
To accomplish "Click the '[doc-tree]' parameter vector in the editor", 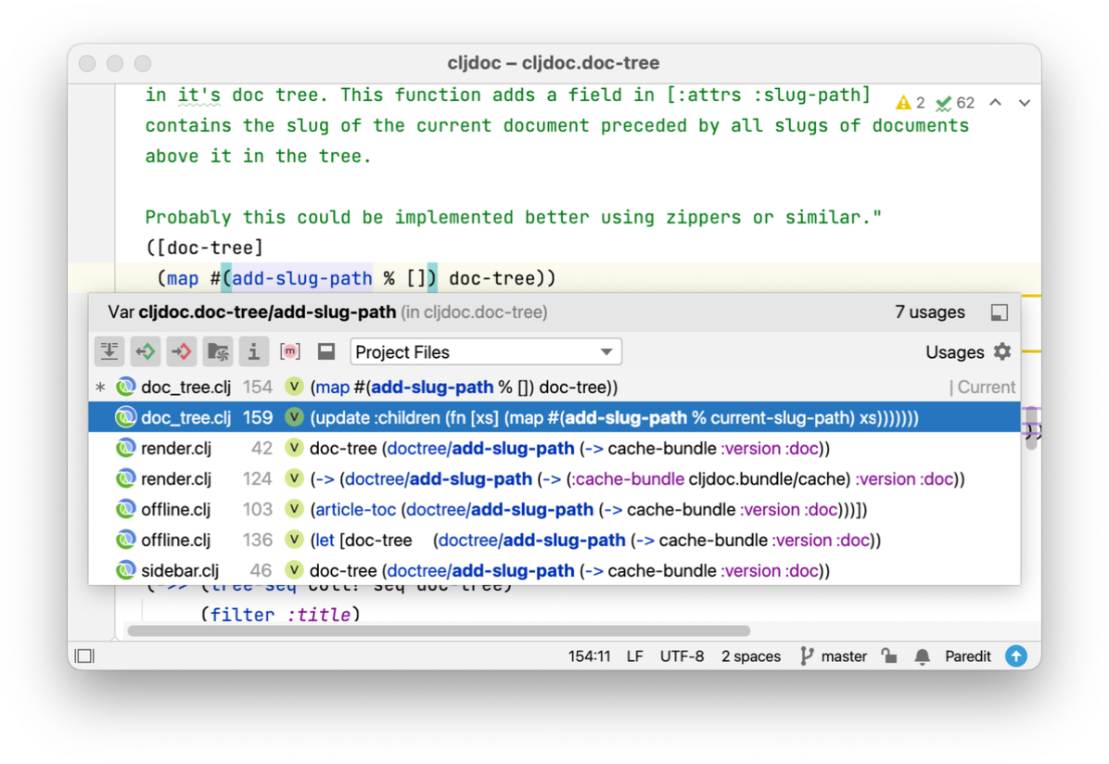I will pos(210,248).
